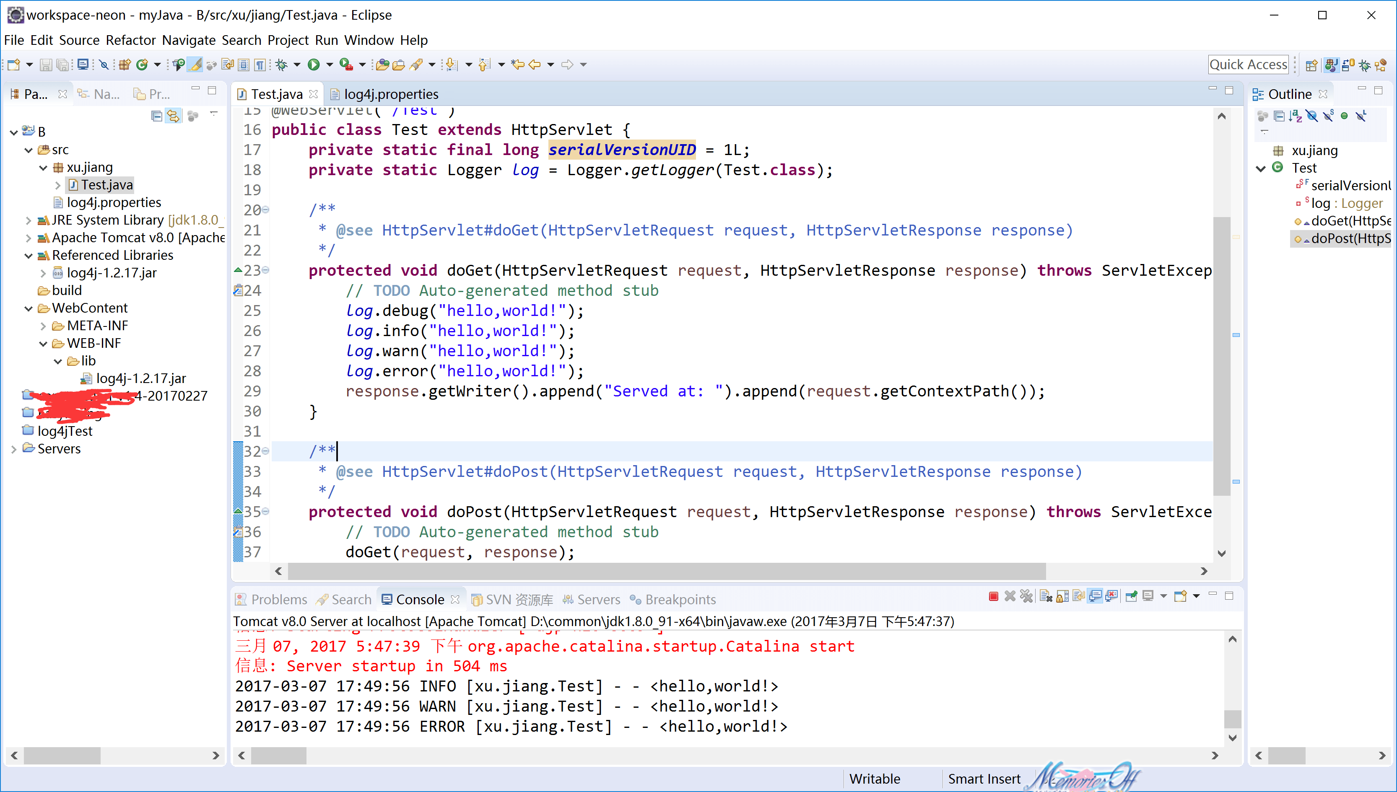This screenshot has width=1397, height=792.
Task: Click the Quick Access field
Action: [1248, 65]
